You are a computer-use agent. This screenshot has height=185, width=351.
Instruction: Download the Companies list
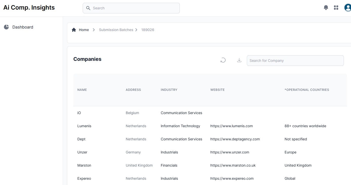point(239,60)
